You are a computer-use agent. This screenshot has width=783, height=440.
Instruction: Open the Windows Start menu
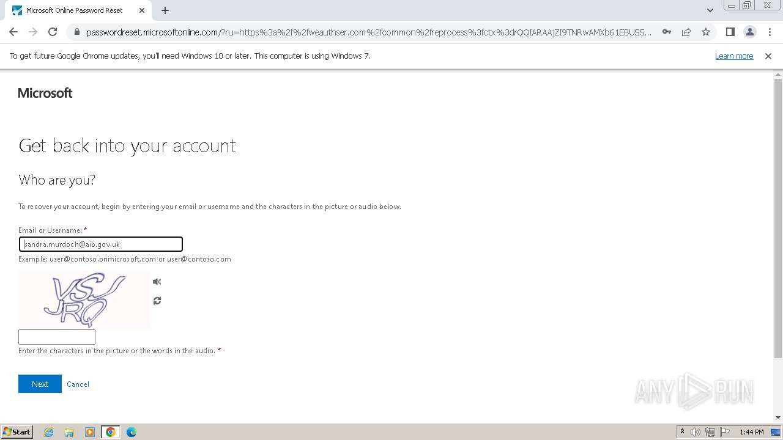tap(17, 432)
